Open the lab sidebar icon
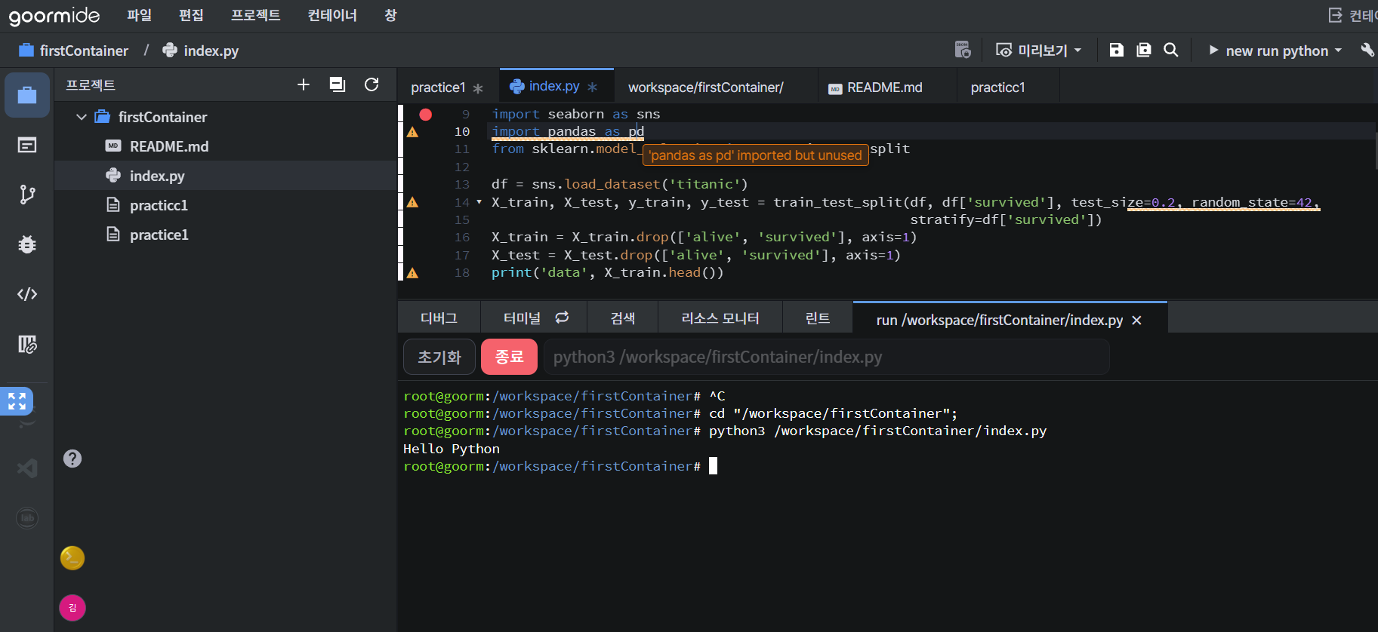Screen dimensions: 1378x632 click(x=27, y=518)
